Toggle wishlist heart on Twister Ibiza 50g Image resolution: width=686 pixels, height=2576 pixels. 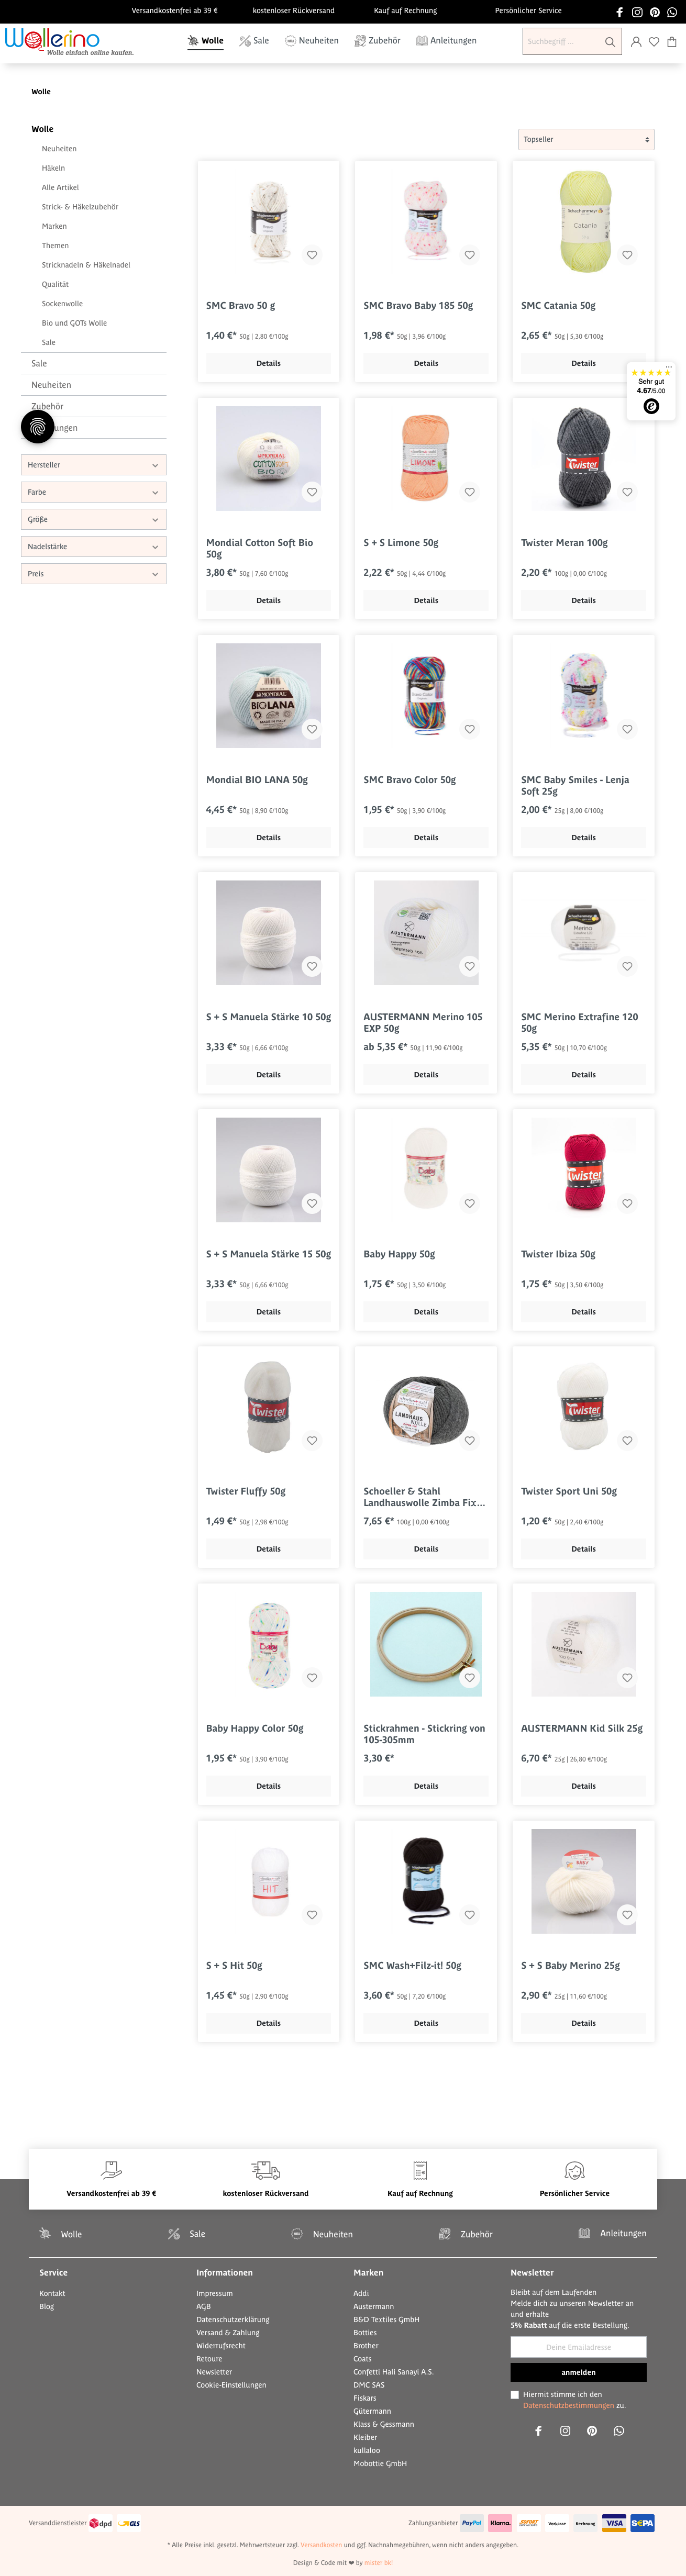click(627, 1203)
